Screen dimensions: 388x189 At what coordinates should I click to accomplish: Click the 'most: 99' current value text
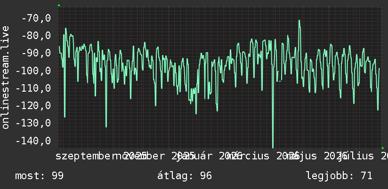pyautogui.click(x=40, y=176)
